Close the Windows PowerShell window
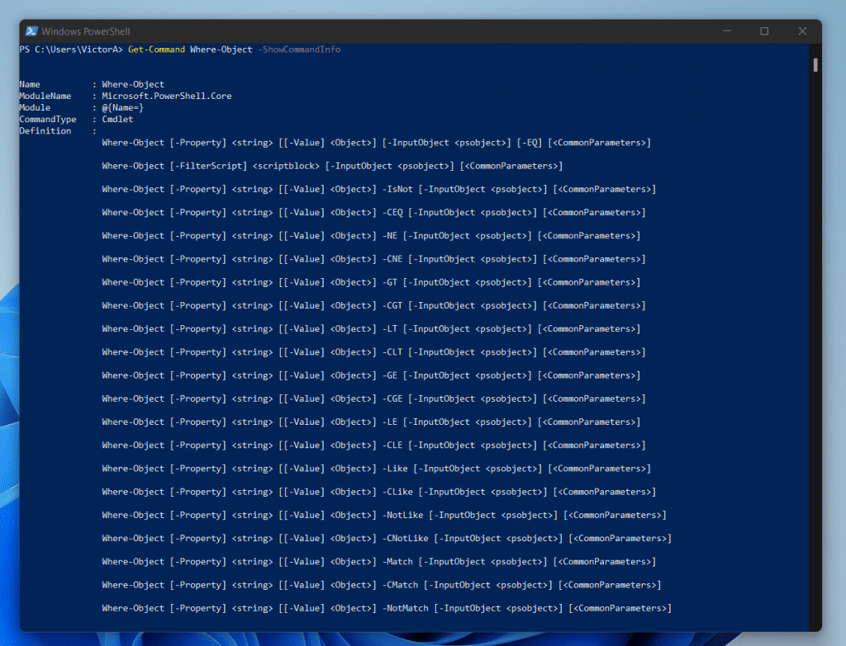 coord(802,31)
